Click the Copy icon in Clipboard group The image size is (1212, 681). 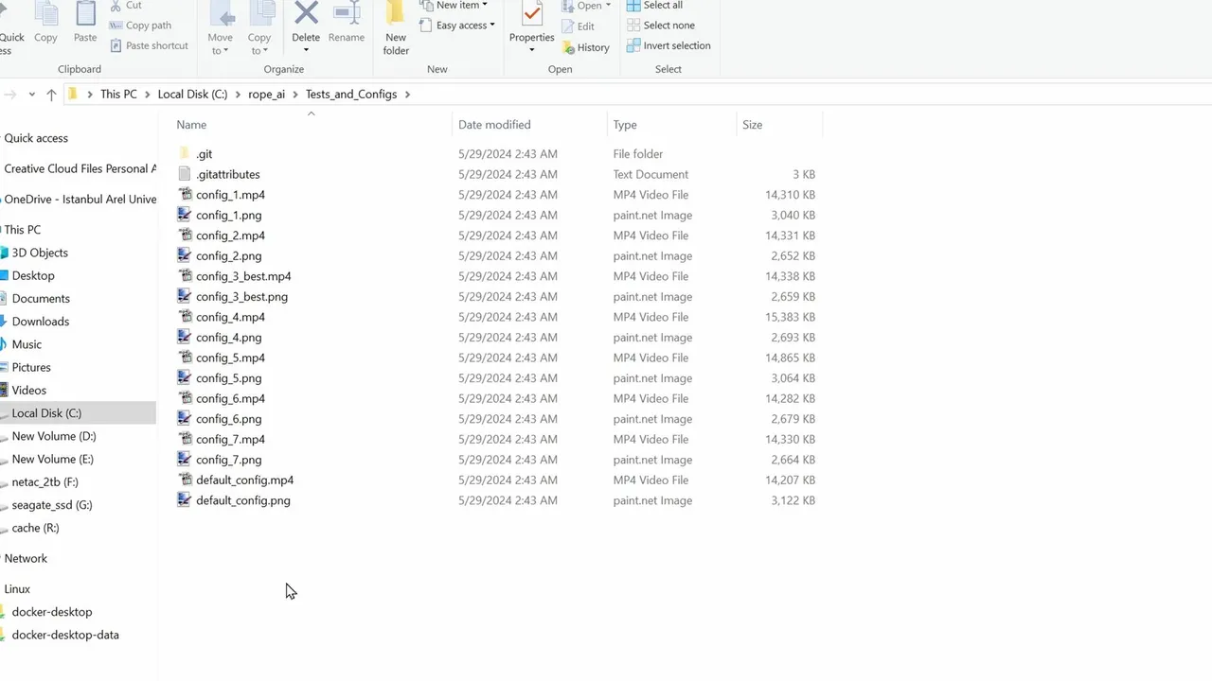point(45,13)
